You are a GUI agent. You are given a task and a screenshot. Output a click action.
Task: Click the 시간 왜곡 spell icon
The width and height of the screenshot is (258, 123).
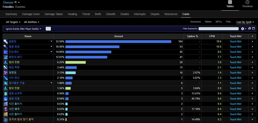coord(5,109)
